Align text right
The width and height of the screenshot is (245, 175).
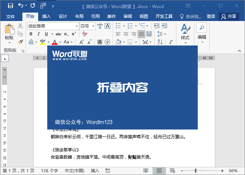point(134,34)
